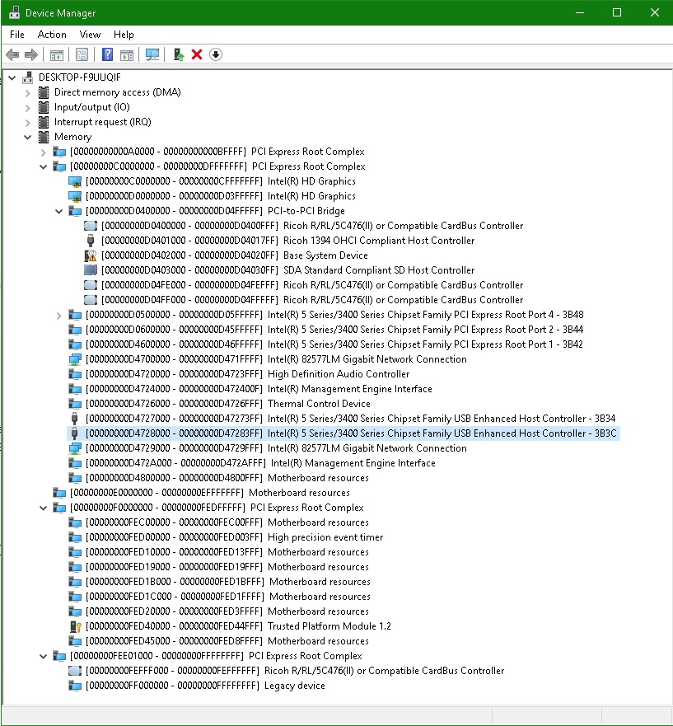Select CardBus Controller at FEFFF000
This screenshot has width=673, height=726.
tap(295, 671)
